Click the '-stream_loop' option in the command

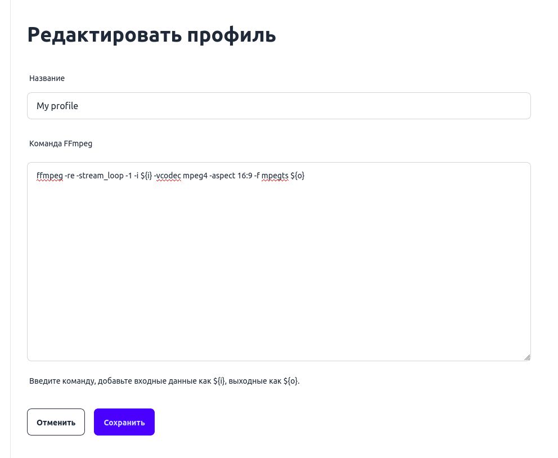(100, 176)
